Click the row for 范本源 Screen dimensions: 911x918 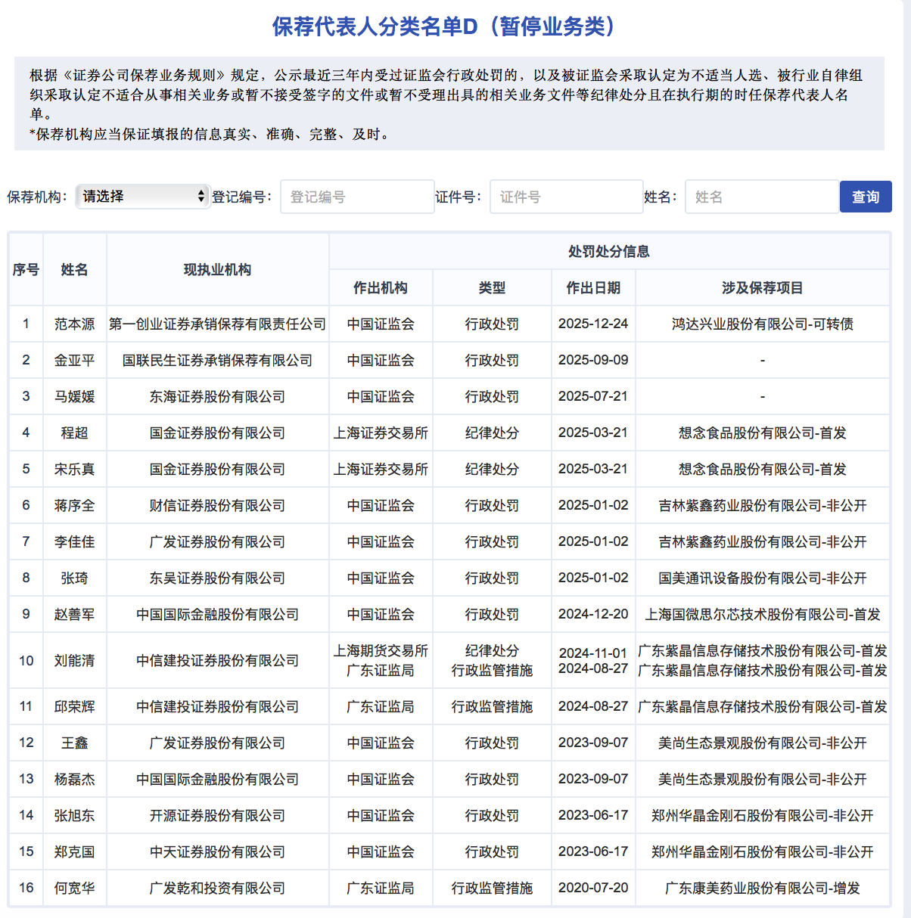click(74, 324)
